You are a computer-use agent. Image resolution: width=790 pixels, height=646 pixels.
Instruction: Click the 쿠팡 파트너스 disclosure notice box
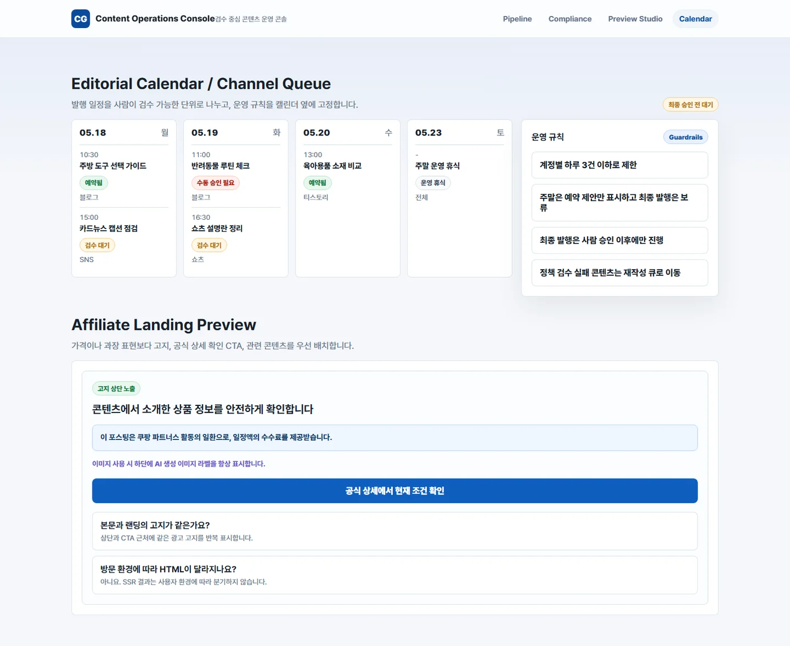tap(394, 438)
